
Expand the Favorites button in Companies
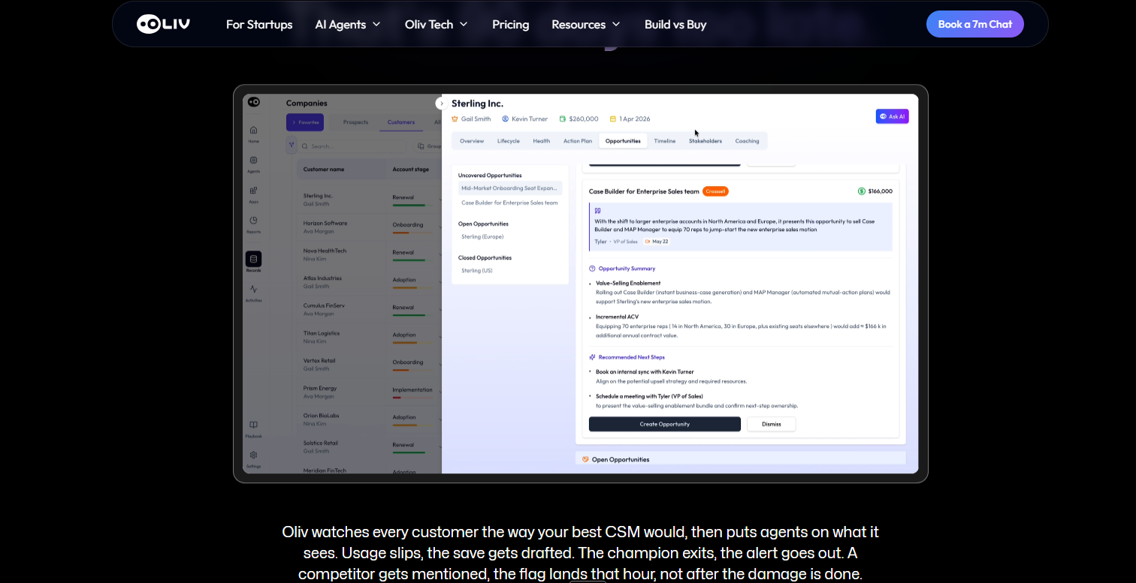[x=305, y=122]
